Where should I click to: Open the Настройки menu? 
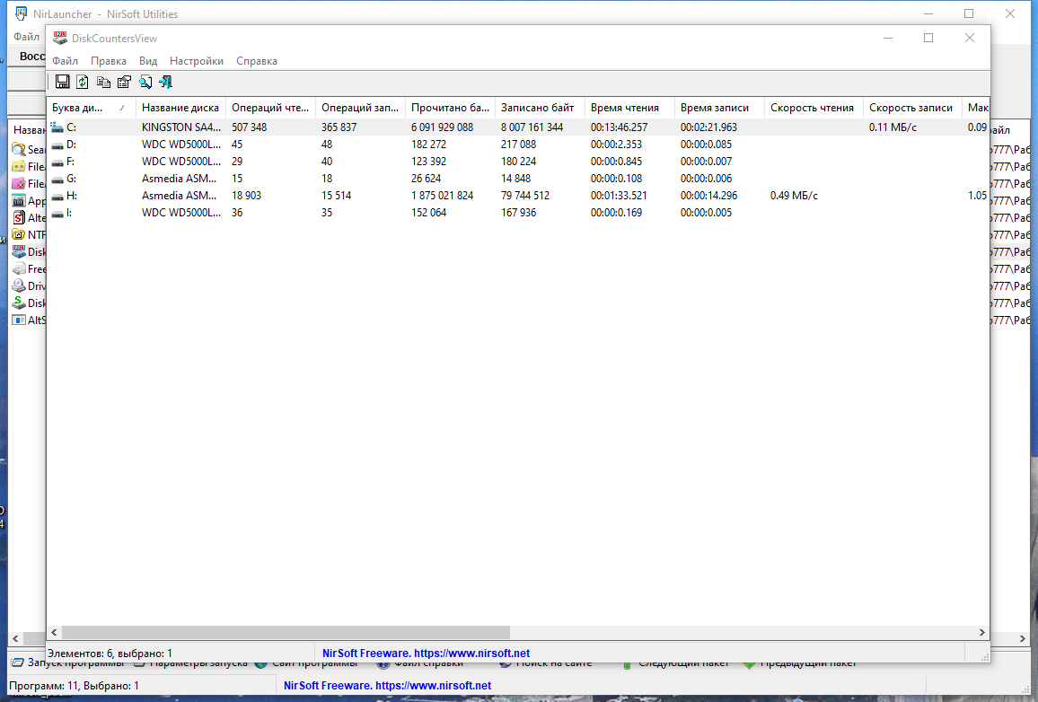click(196, 61)
